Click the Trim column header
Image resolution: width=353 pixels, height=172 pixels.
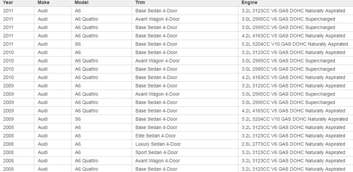[140, 3]
